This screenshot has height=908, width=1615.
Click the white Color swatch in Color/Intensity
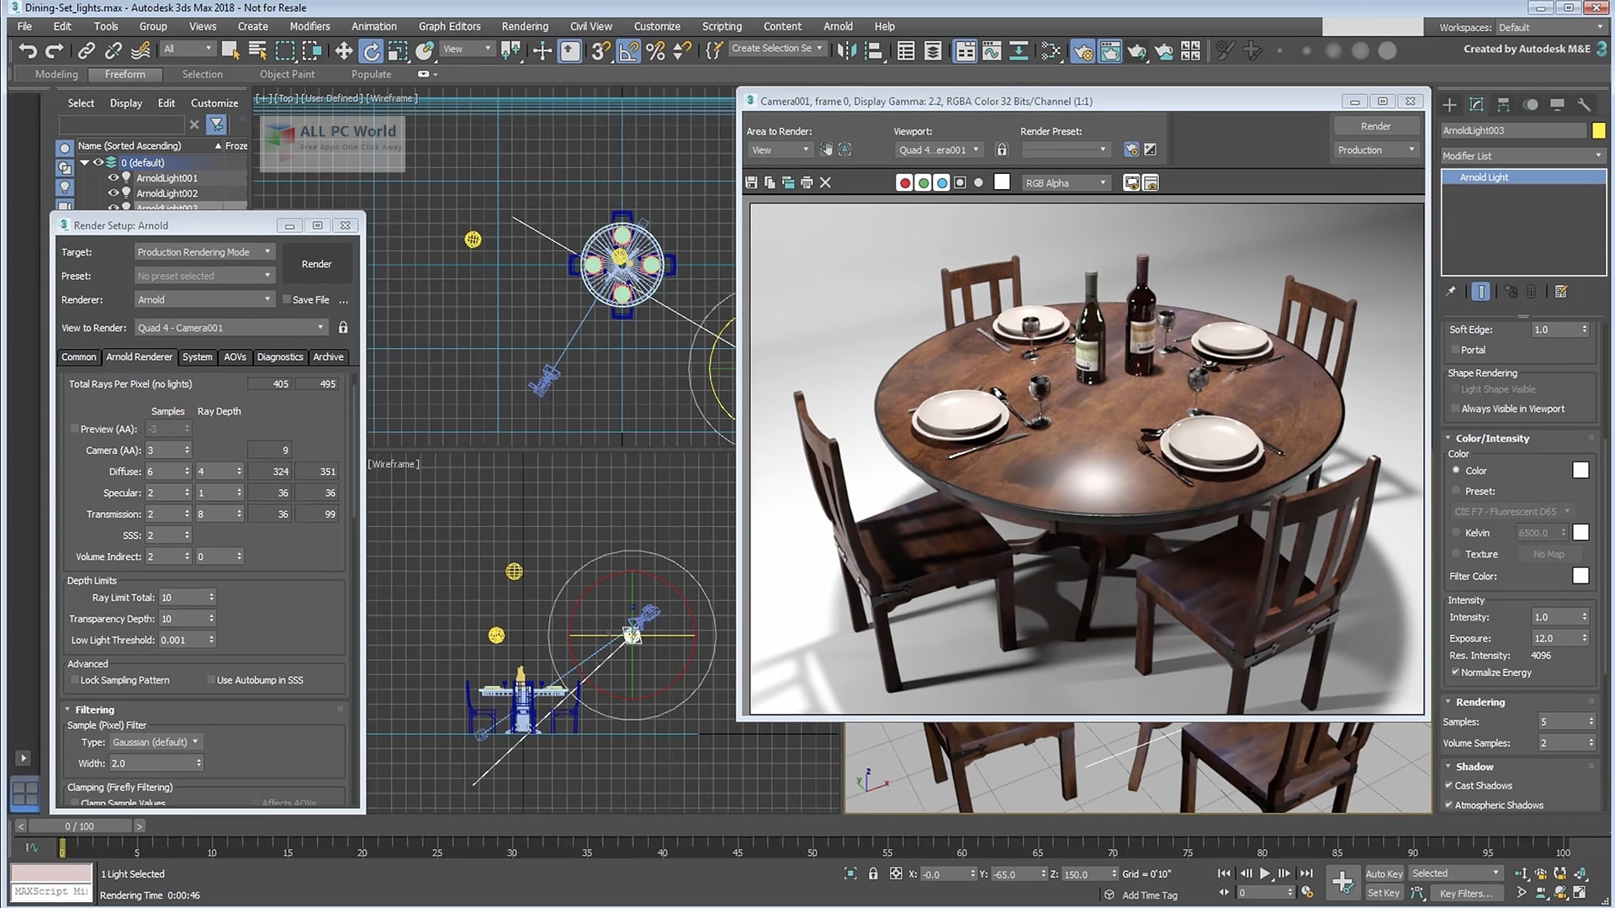click(x=1581, y=470)
